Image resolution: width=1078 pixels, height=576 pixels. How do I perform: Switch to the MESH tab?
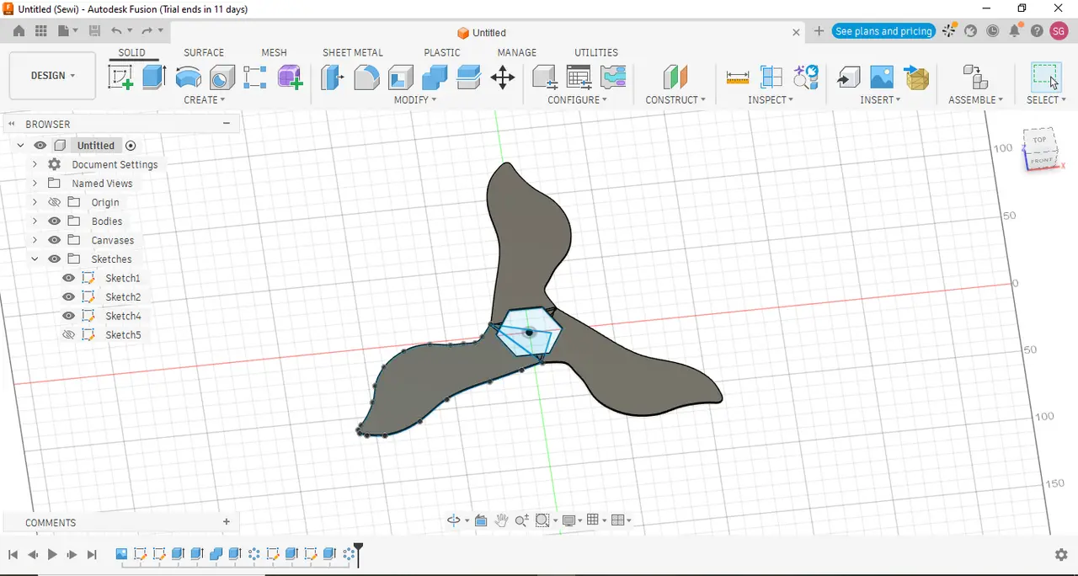click(274, 52)
